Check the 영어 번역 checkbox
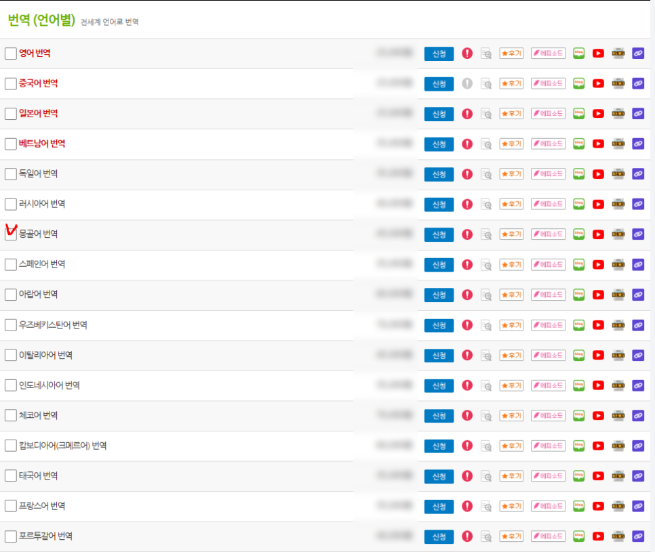 coord(11,54)
